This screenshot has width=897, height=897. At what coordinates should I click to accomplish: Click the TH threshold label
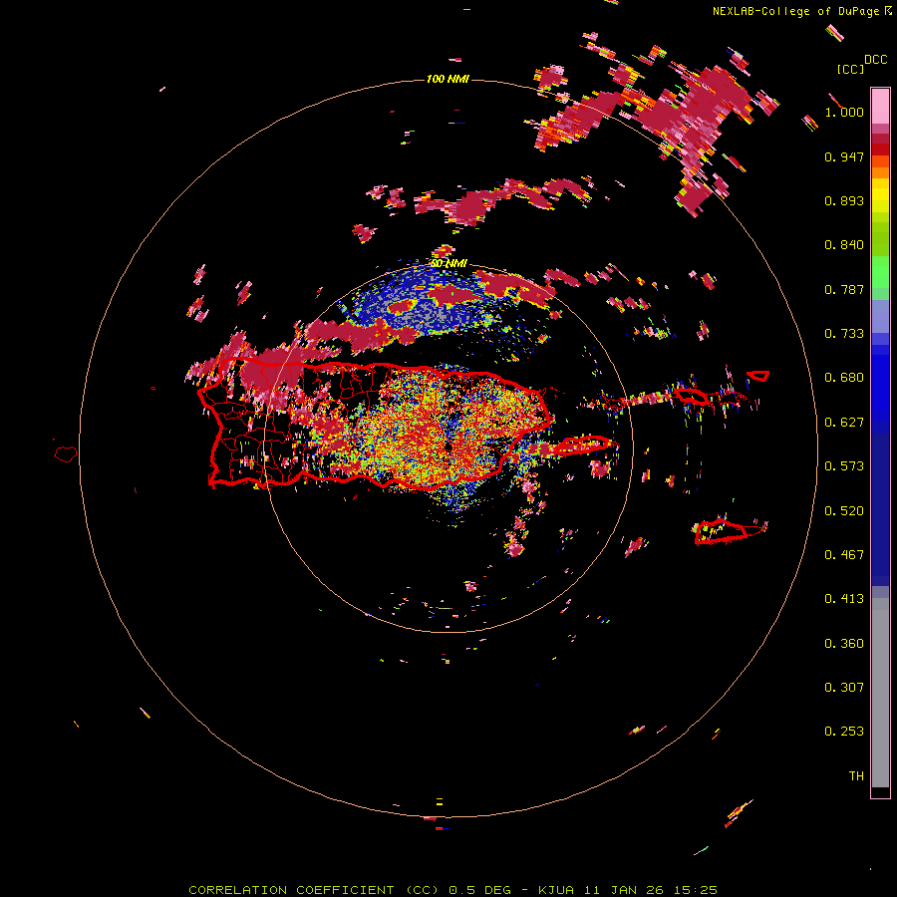pos(856,776)
